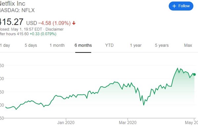198x132 pixels.
Task: Click the plus icon inside Follow
Action: (174, 6)
